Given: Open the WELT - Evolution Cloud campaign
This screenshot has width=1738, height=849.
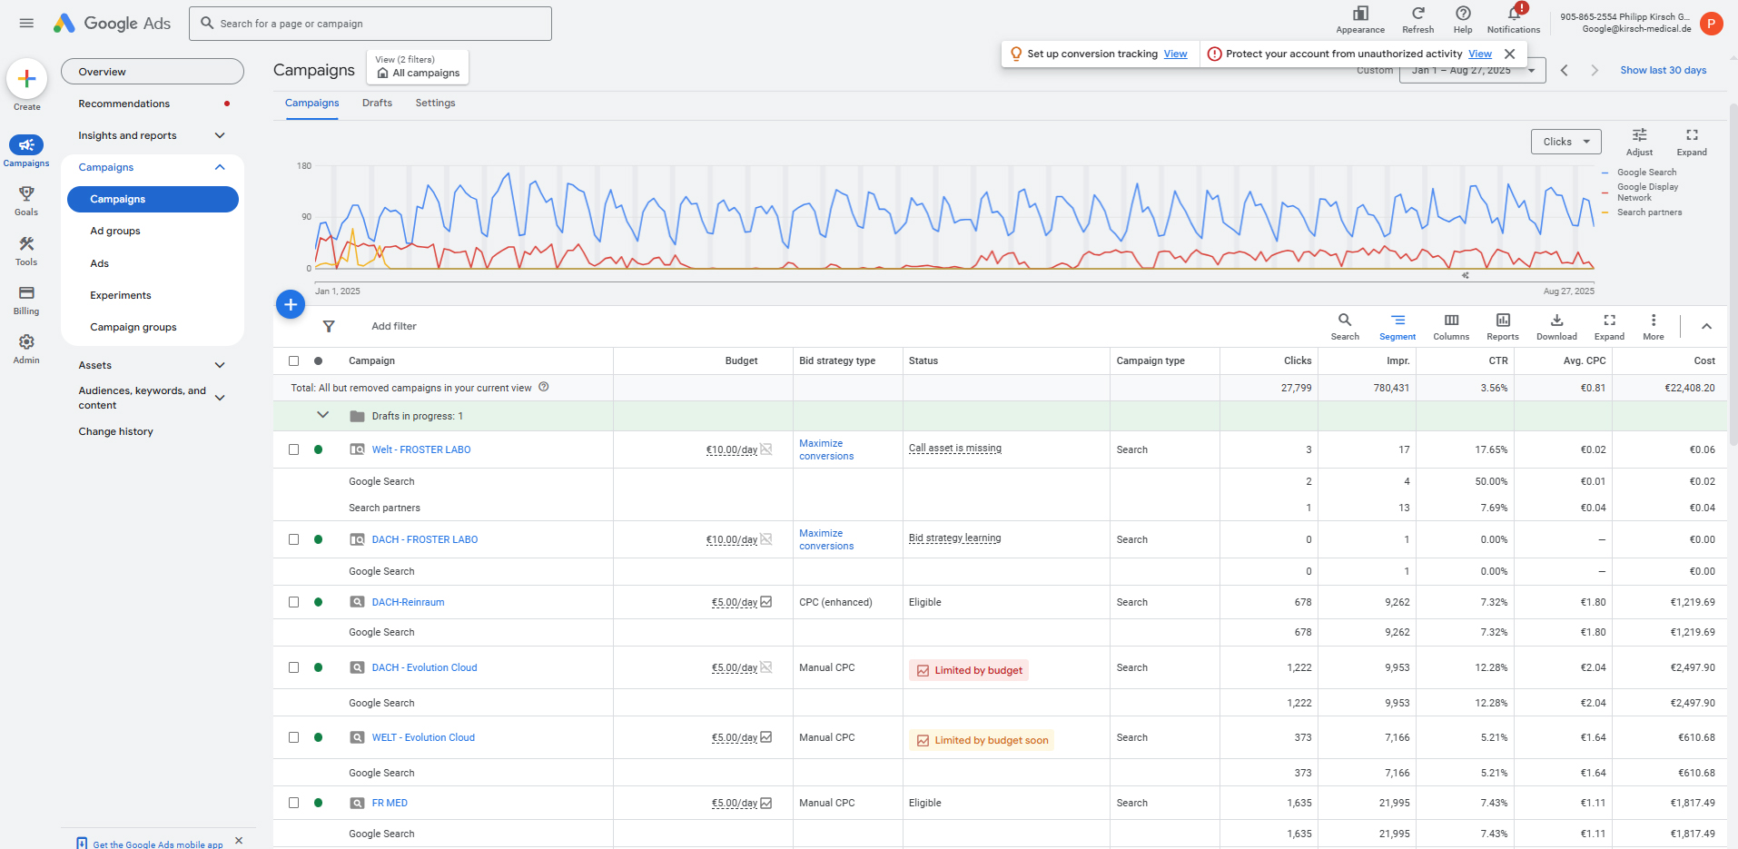Looking at the screenshot, I should [x=423, y=737].
